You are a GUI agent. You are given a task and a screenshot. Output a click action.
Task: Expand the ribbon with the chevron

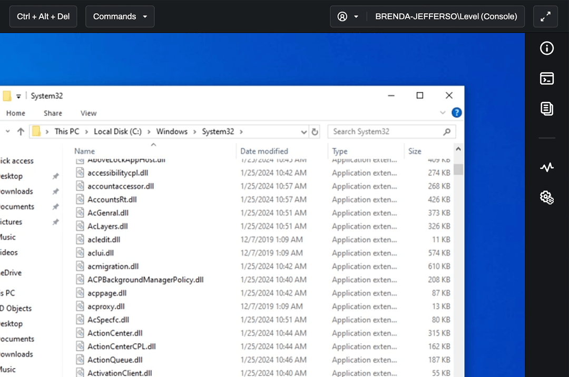(443, 112)
